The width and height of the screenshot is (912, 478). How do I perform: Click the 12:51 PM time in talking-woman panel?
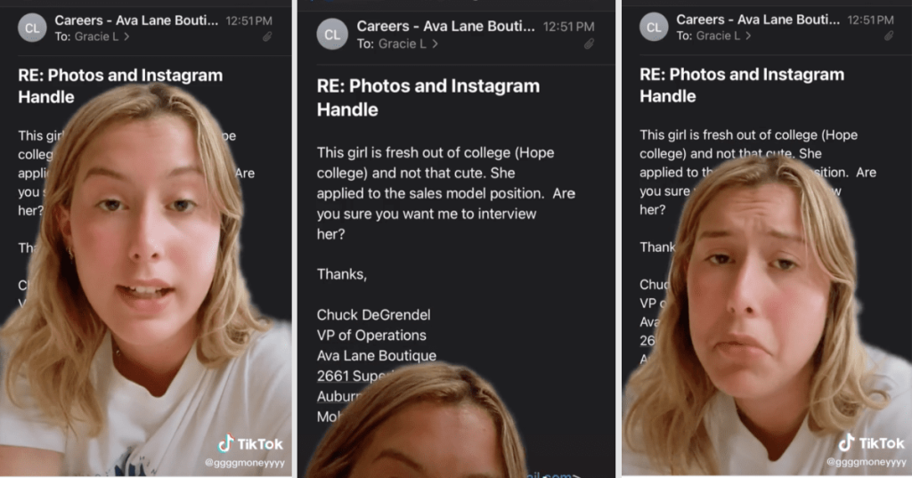tap(249, 21)
